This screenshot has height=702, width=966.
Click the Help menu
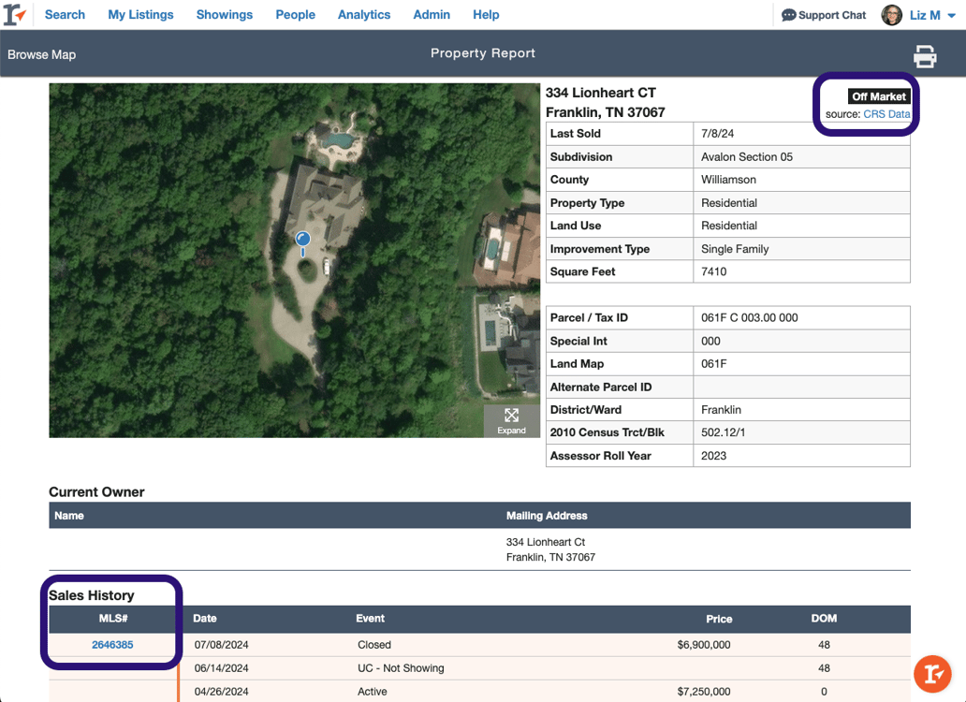pos(486,15)
